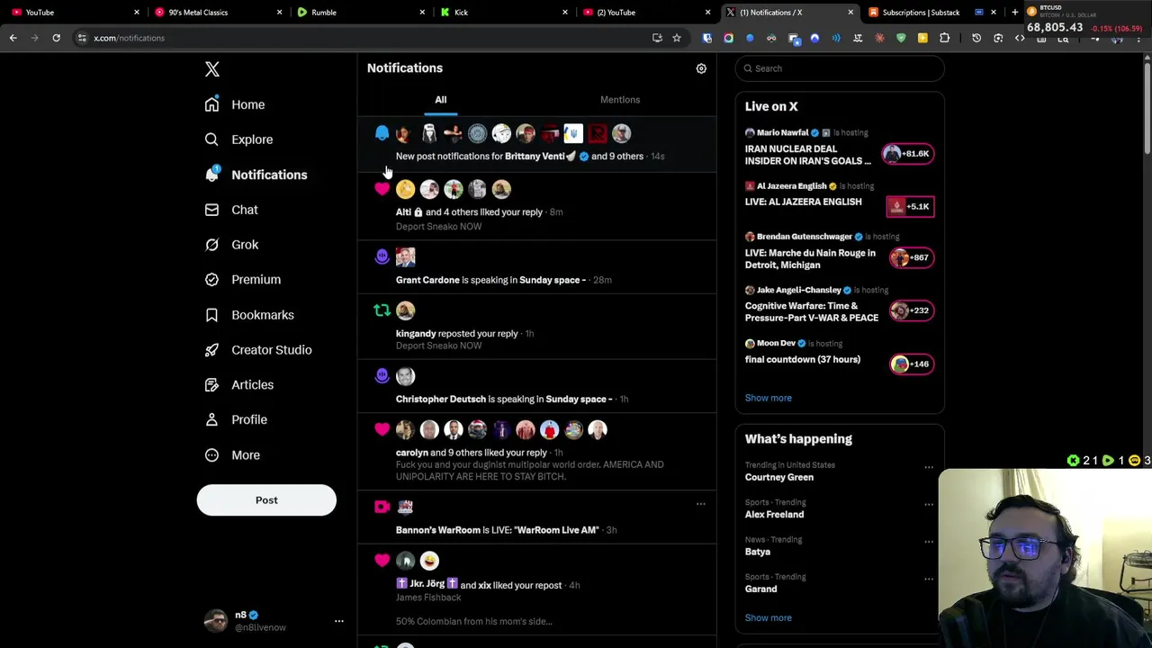Bookmark this page with star icon

(677, 38)
